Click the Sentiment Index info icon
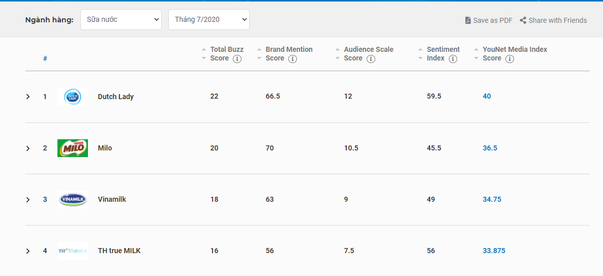Viewport: 603px width, 276px height. click(x=453, y=59)
